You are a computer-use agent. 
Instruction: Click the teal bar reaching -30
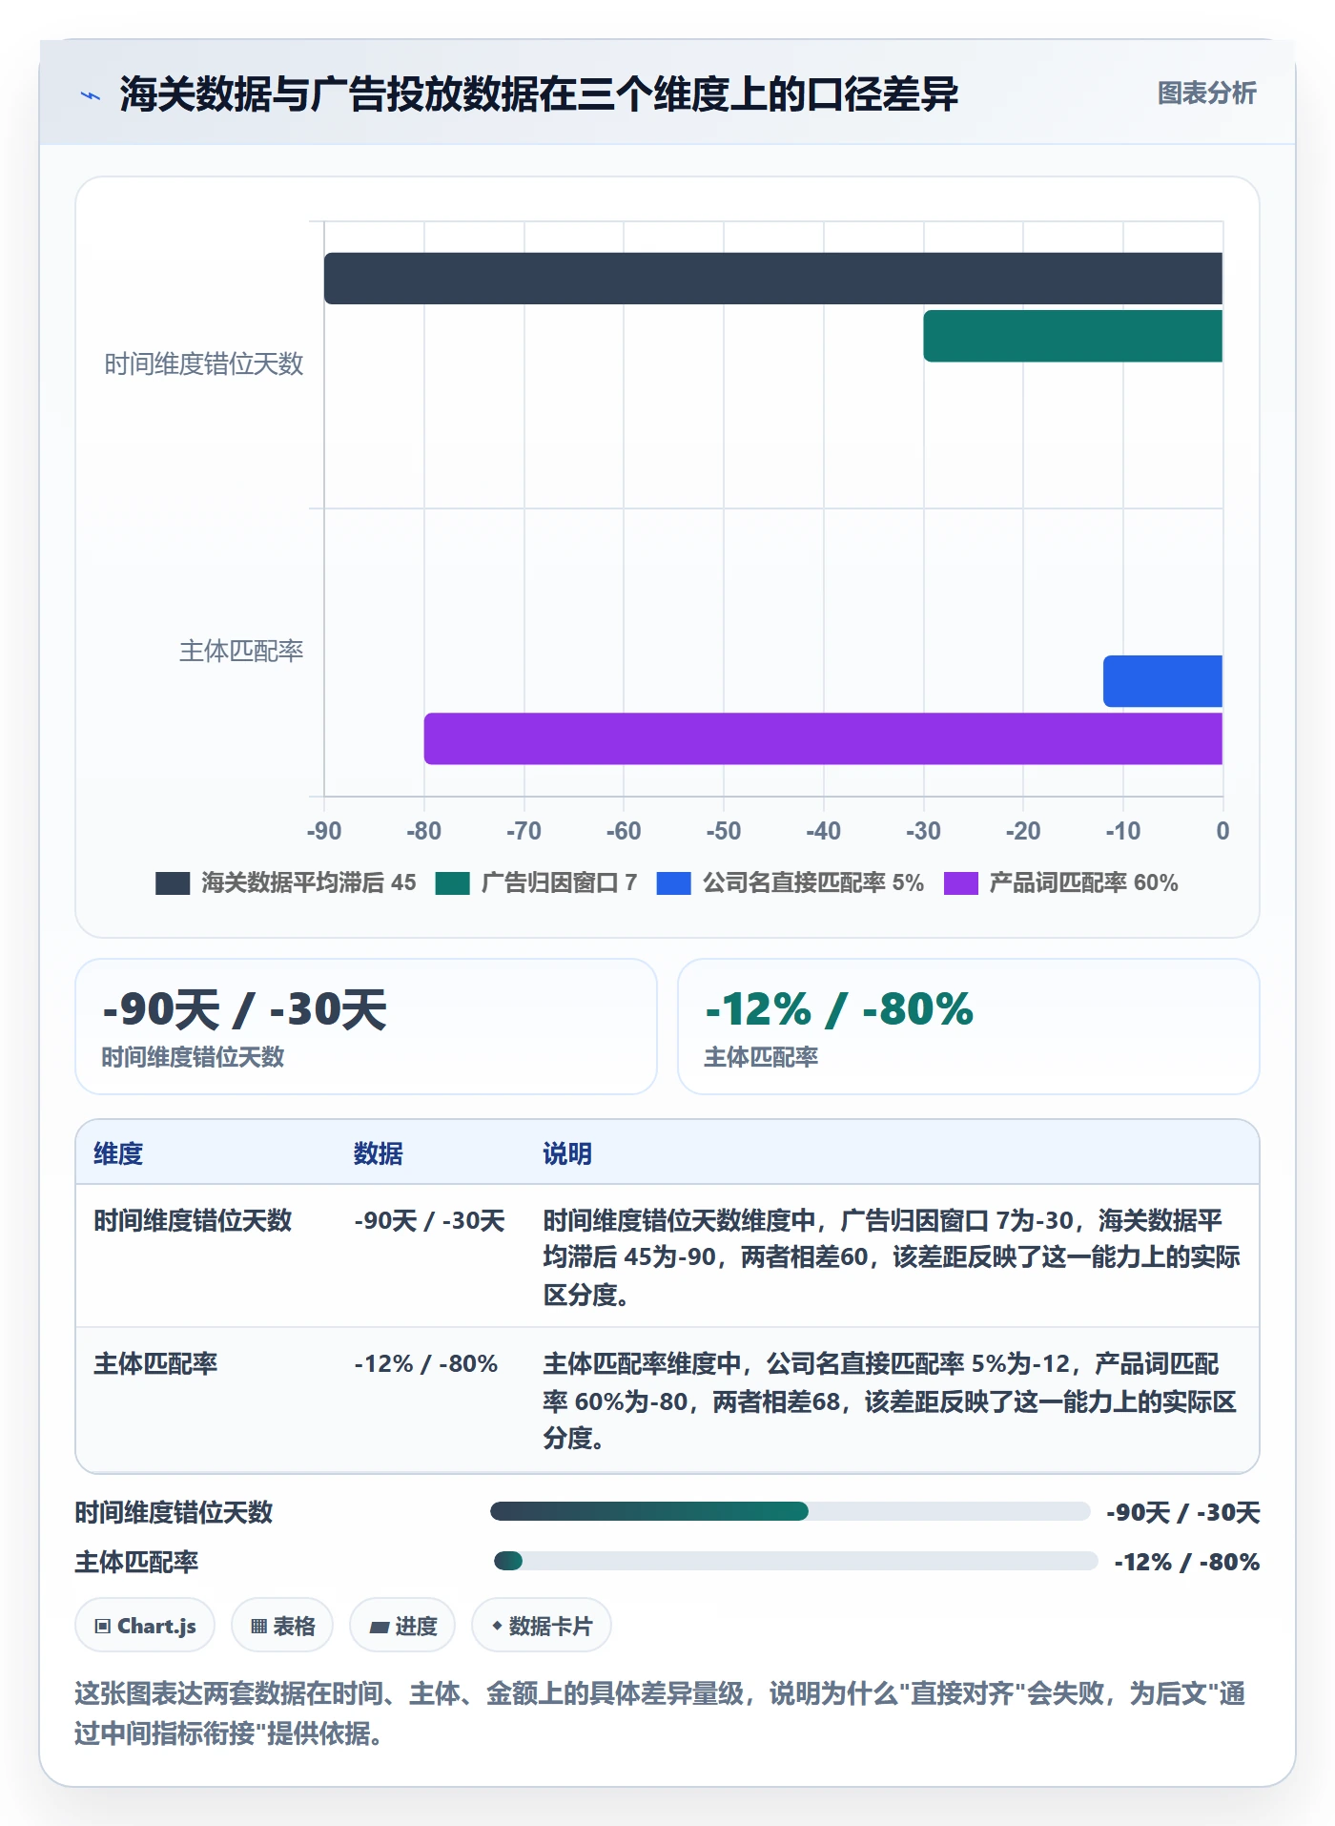click(x=1073, y=336)
